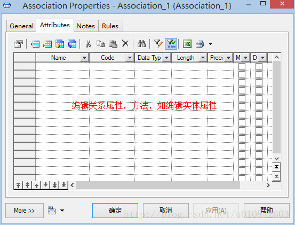The width and height of the screenshot is (295, 225).
Task: Click the vertical scrollbar thumb
Action: pos(276,107)
